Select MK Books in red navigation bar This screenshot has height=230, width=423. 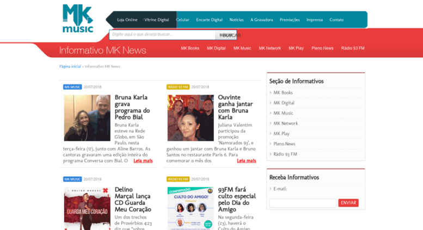(190, 48)
